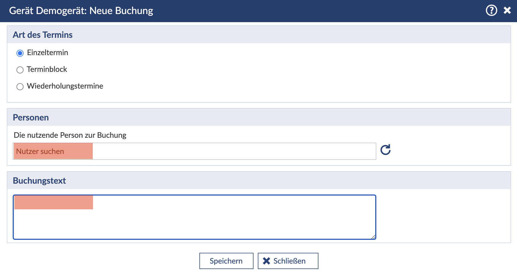Viewport: 517px width, 279px height.
Task: Click the Wiederholungstermine label text
Action: click(x=65, y=86)
